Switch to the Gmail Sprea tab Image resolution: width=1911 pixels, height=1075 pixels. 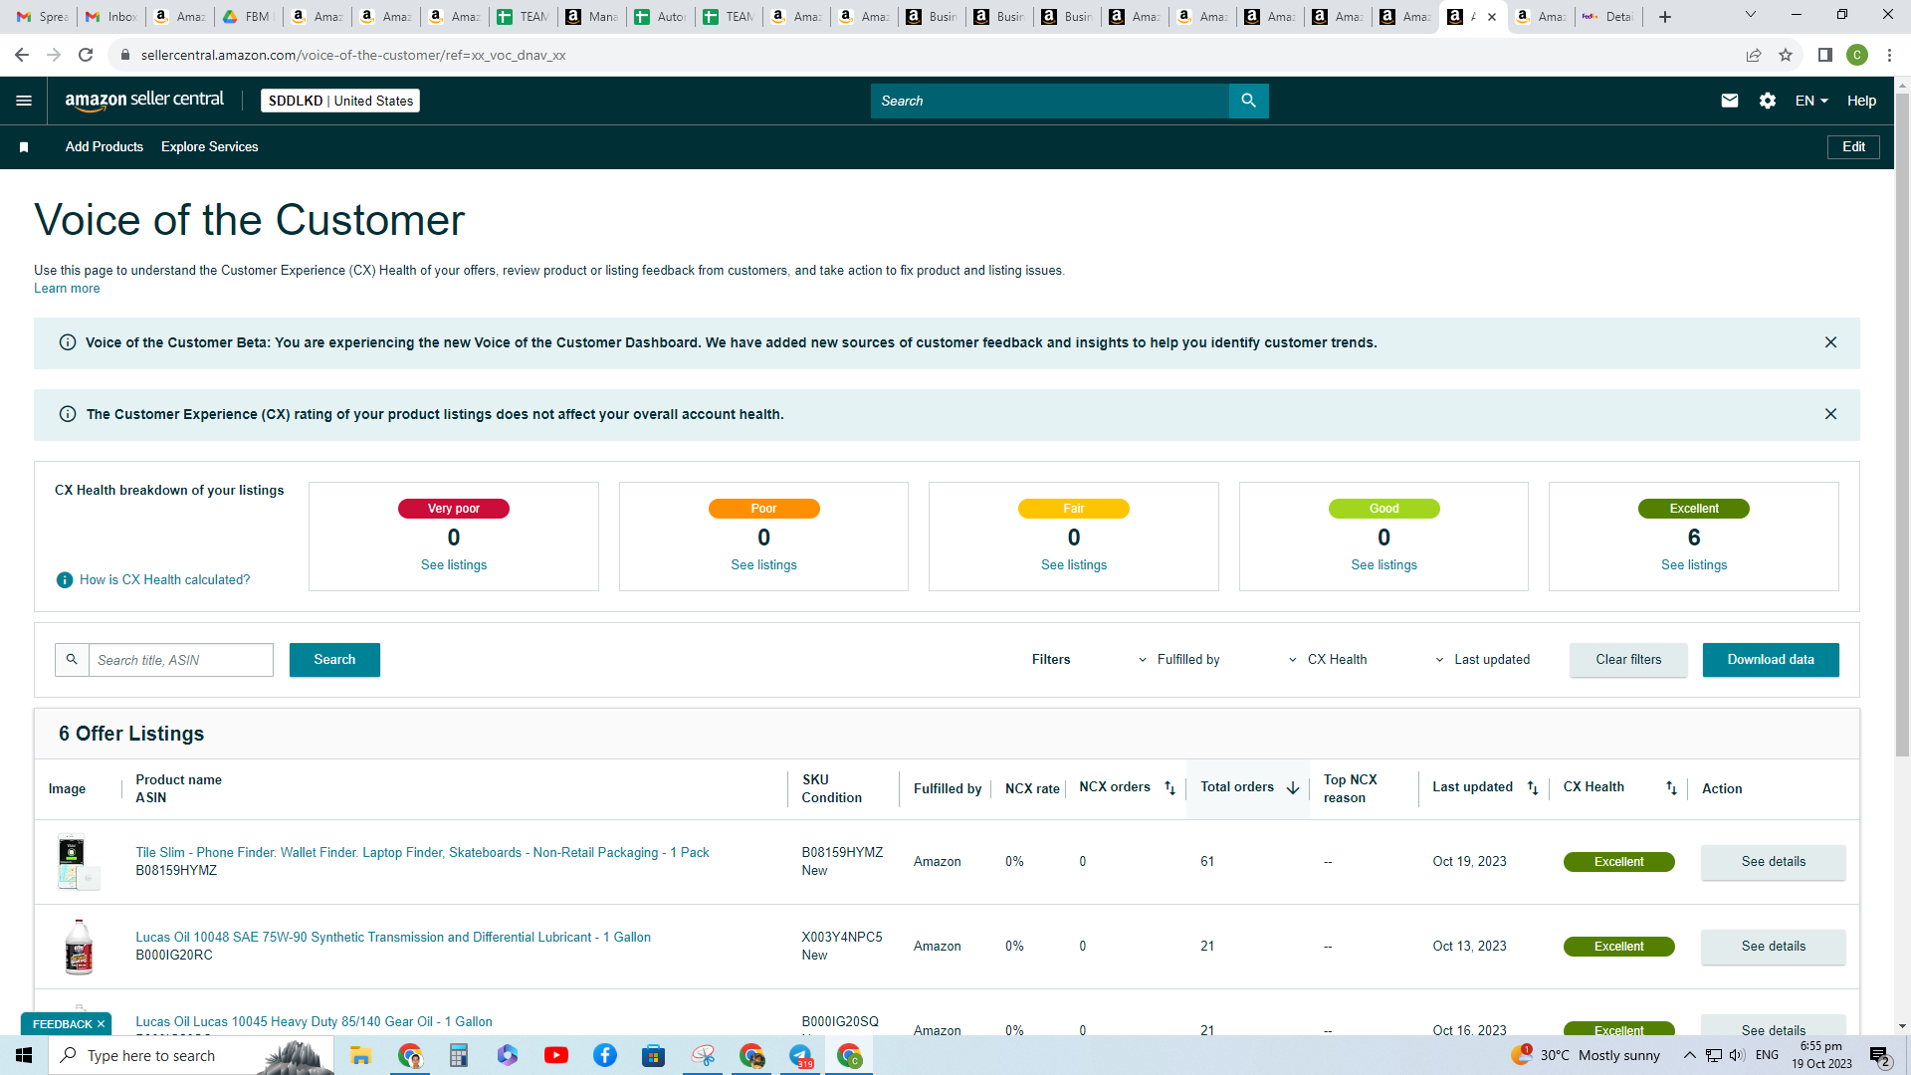[x=43, y=17]
